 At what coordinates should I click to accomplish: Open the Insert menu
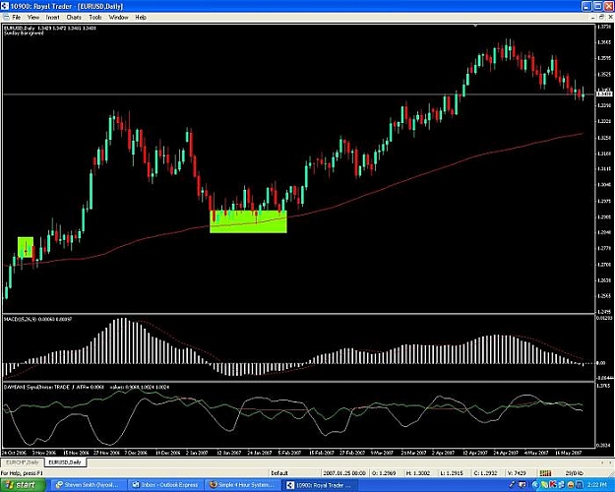click(x=52, y=18)
